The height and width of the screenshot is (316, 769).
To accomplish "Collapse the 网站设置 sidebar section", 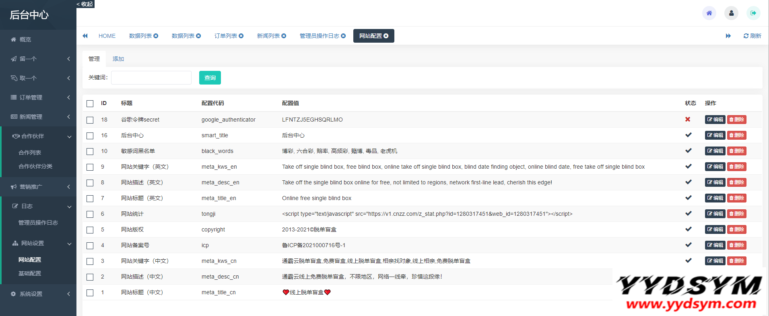I will pos(38,243).
